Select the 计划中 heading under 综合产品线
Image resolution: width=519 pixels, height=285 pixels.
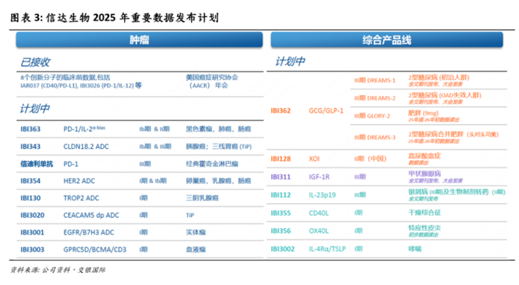coord(290,61)
